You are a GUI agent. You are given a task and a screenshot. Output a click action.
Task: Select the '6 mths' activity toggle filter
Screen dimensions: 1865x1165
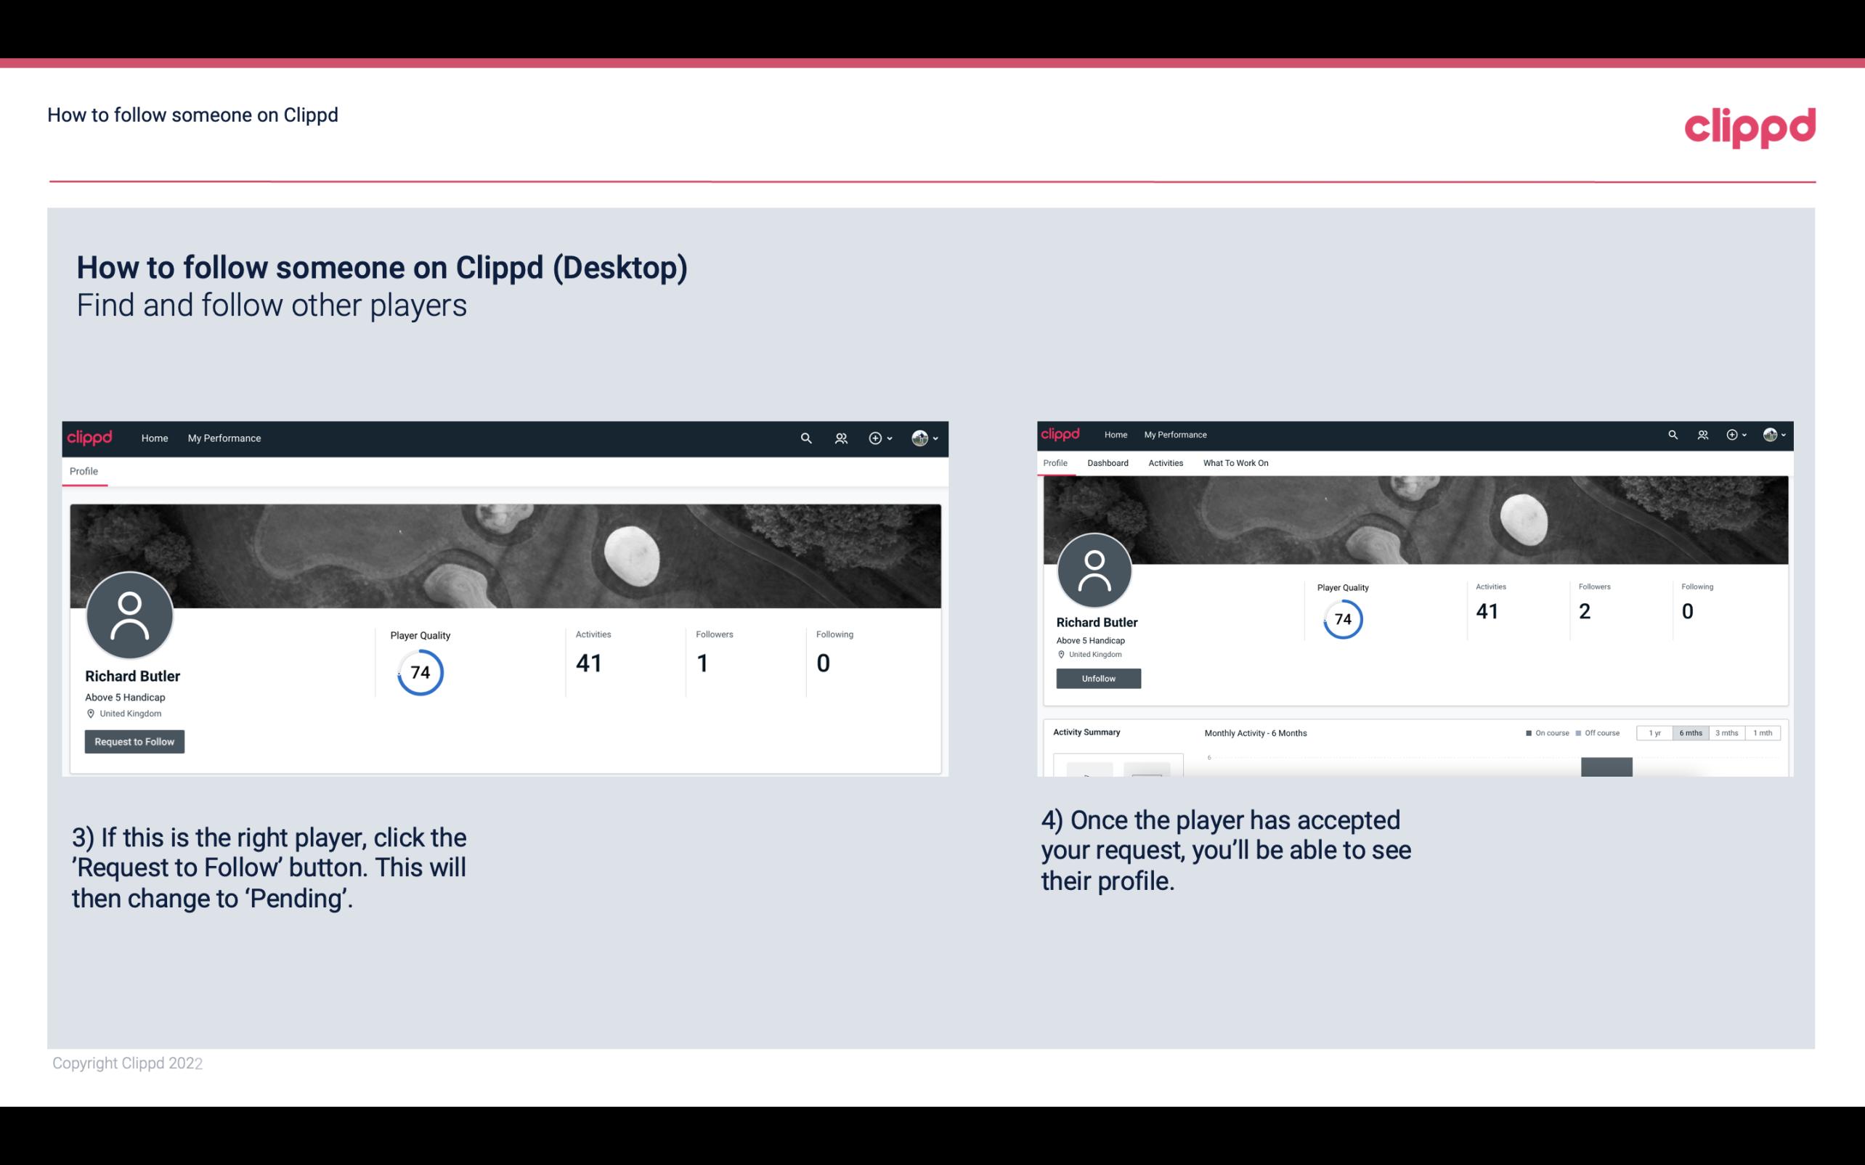point(1691,733)
